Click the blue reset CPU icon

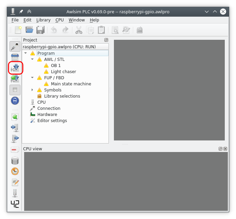[x=15, y=57]
